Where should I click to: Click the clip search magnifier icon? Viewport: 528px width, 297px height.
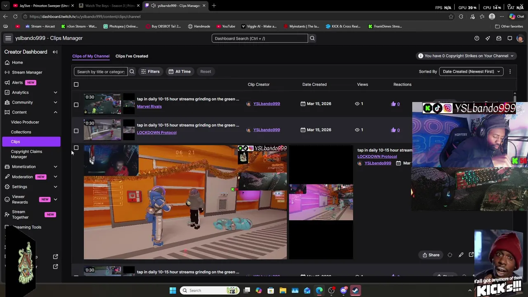tap(132, 71)
